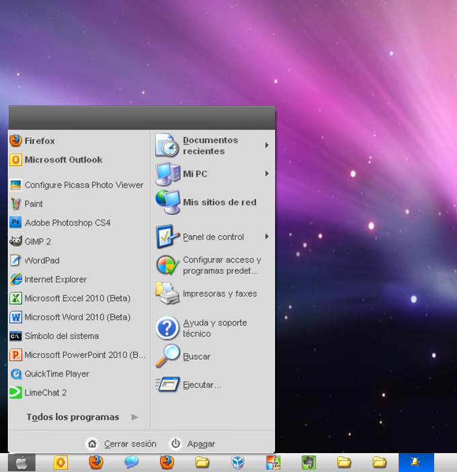
Task: Open Mis sitios de red
Action: (x=219, y=202)
